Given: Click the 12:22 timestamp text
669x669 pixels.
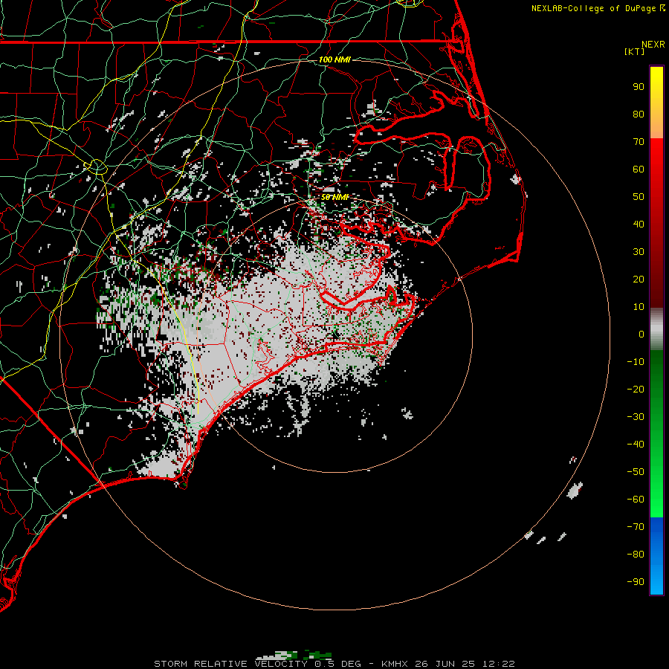Looking at the screenshot, I should click(x=498, y=664).
